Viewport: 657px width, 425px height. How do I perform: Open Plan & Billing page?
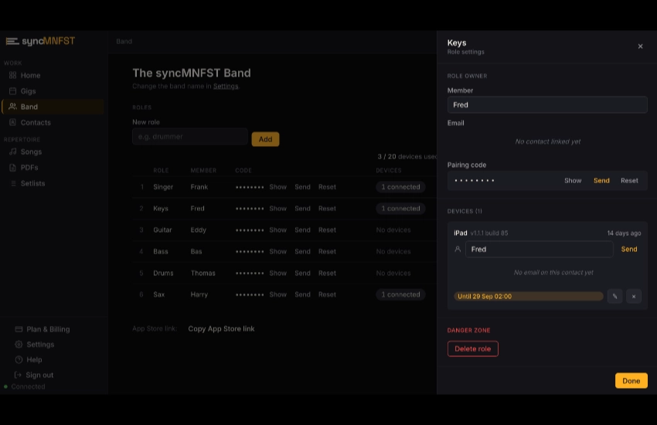[48, 329]
